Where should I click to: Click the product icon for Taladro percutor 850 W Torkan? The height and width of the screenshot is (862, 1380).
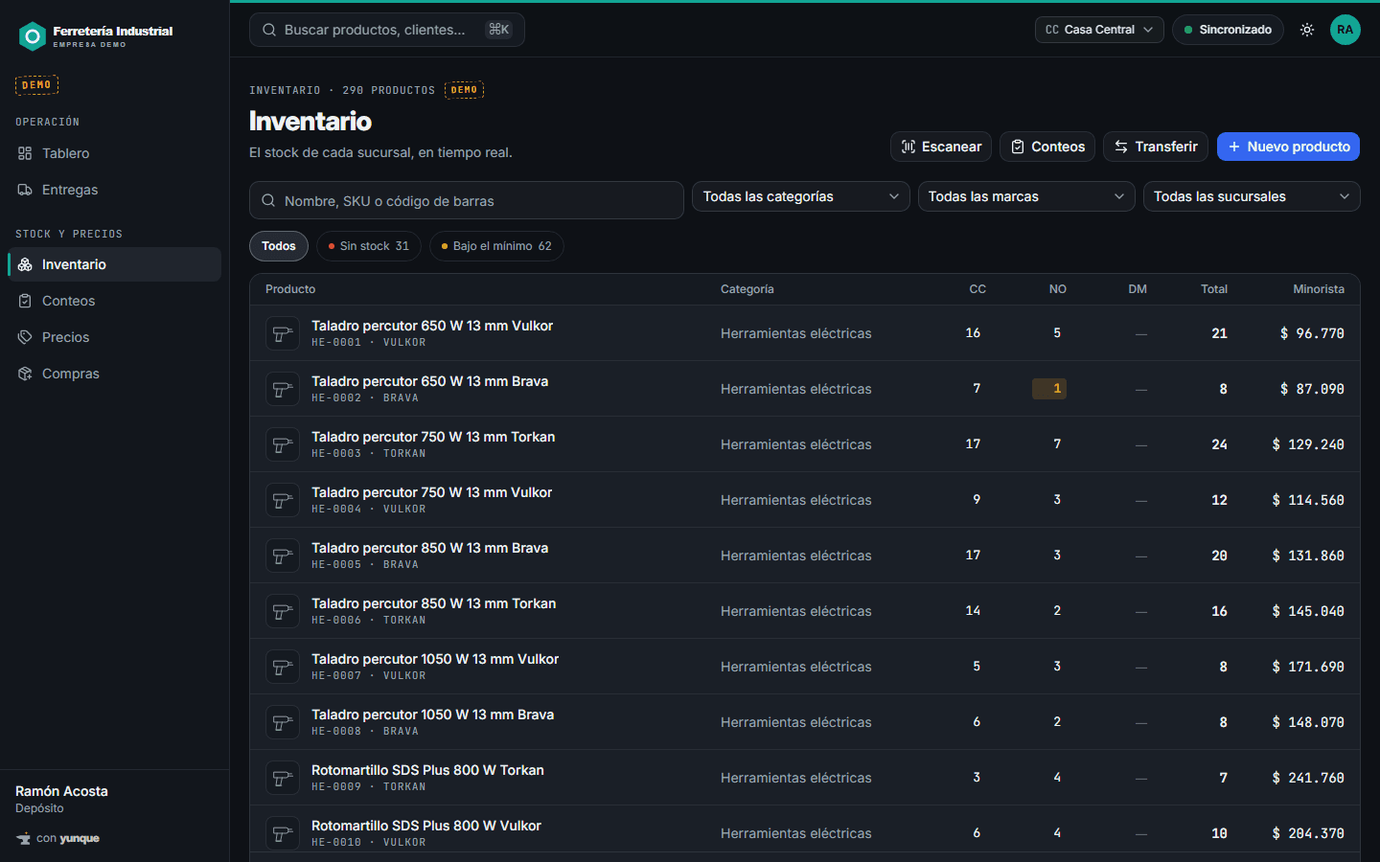[283, 611]
